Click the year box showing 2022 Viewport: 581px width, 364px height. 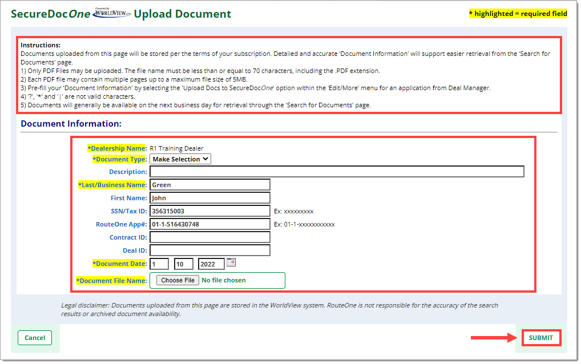211,264
